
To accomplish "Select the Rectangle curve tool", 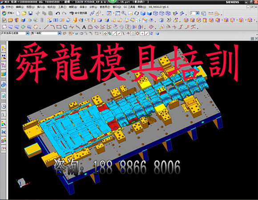I will pos(59,27).
